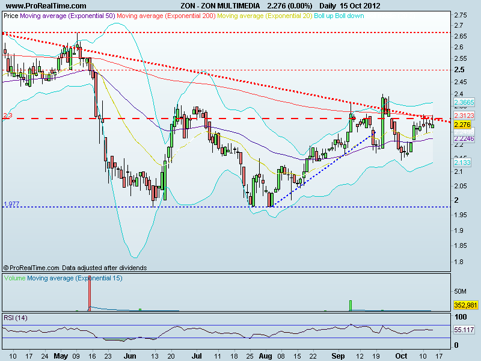
Task: Click the 24 label on the date axis
Action: tap(44, 356)
